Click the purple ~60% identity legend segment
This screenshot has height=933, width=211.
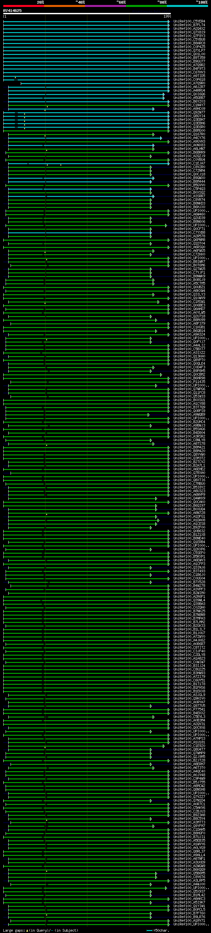[x=106, y=6]
